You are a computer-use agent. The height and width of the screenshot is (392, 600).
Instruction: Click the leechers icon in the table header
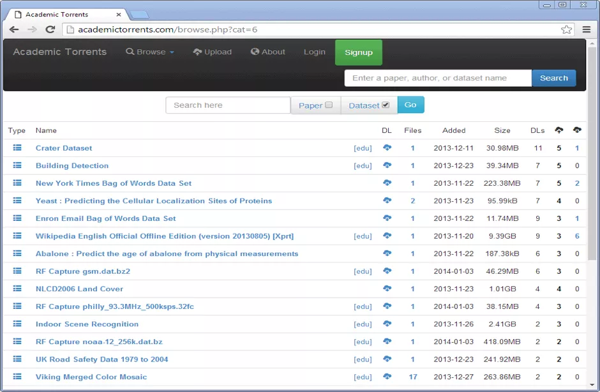pyautogui.click(x=578, y=130)
